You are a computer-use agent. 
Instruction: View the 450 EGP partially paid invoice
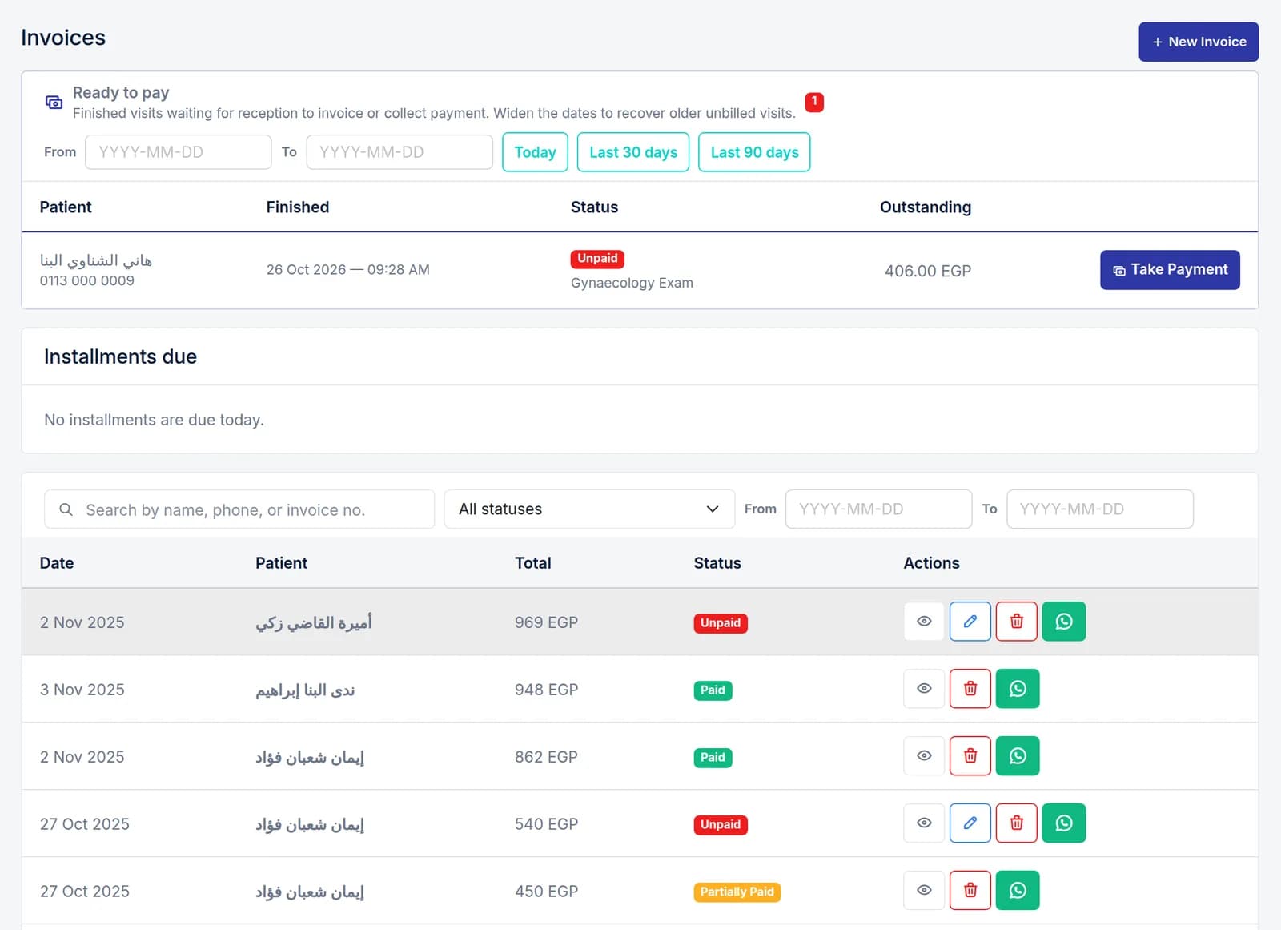[924, 891]
